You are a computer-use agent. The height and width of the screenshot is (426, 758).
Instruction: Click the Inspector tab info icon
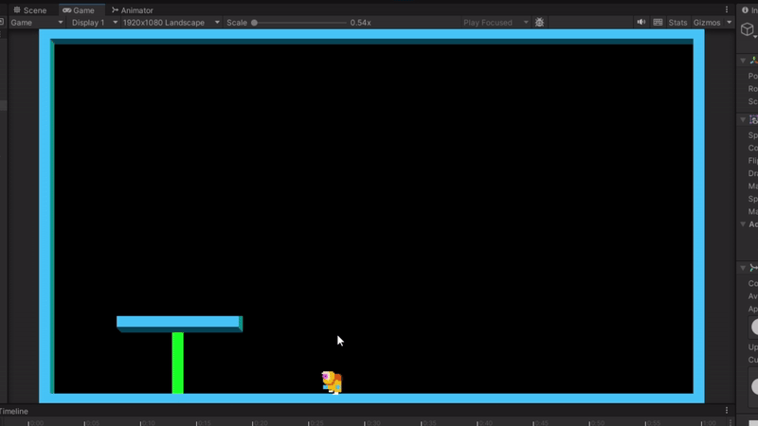(745, 9)
